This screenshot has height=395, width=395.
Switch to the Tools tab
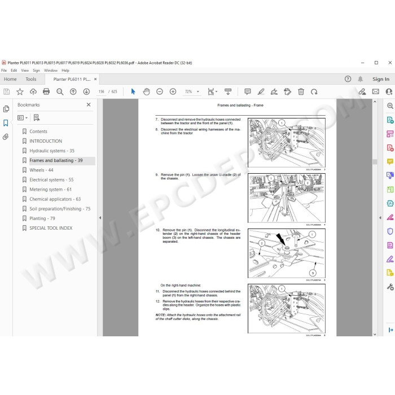pos(30,79)
